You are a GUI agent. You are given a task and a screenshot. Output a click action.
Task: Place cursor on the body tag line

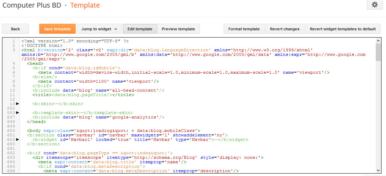[114, 131]
